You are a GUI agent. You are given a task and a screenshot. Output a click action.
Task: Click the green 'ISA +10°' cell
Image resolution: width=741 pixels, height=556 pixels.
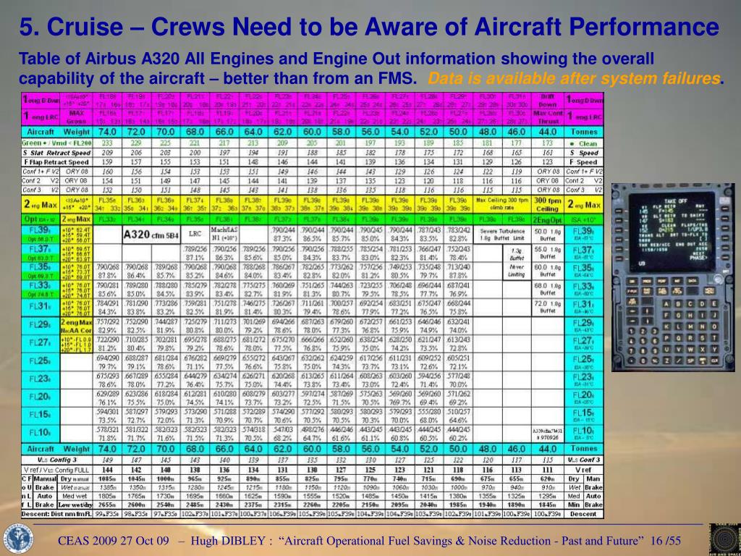tap(585, 220)
